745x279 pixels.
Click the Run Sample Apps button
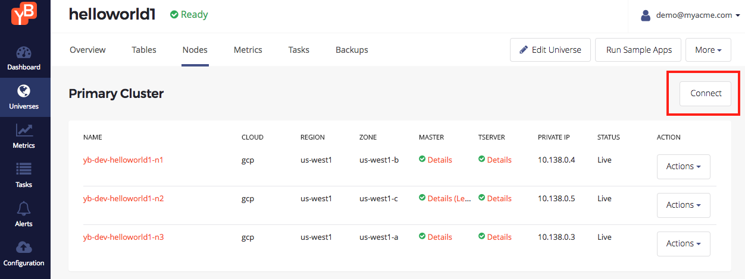639,50
